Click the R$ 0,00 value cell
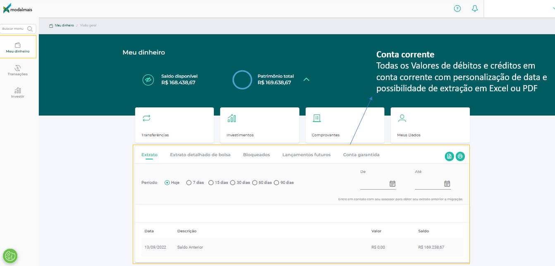The image size is (555, 266). coord(378,247)
